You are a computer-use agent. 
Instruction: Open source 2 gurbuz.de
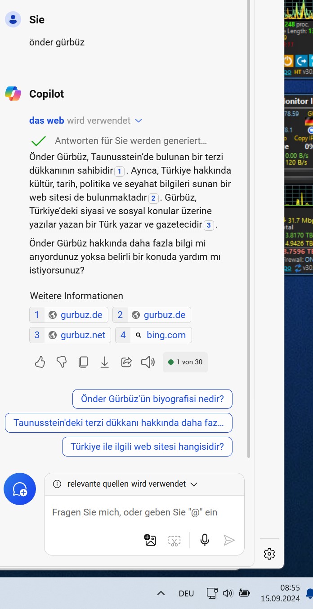(x=152, y=315)
